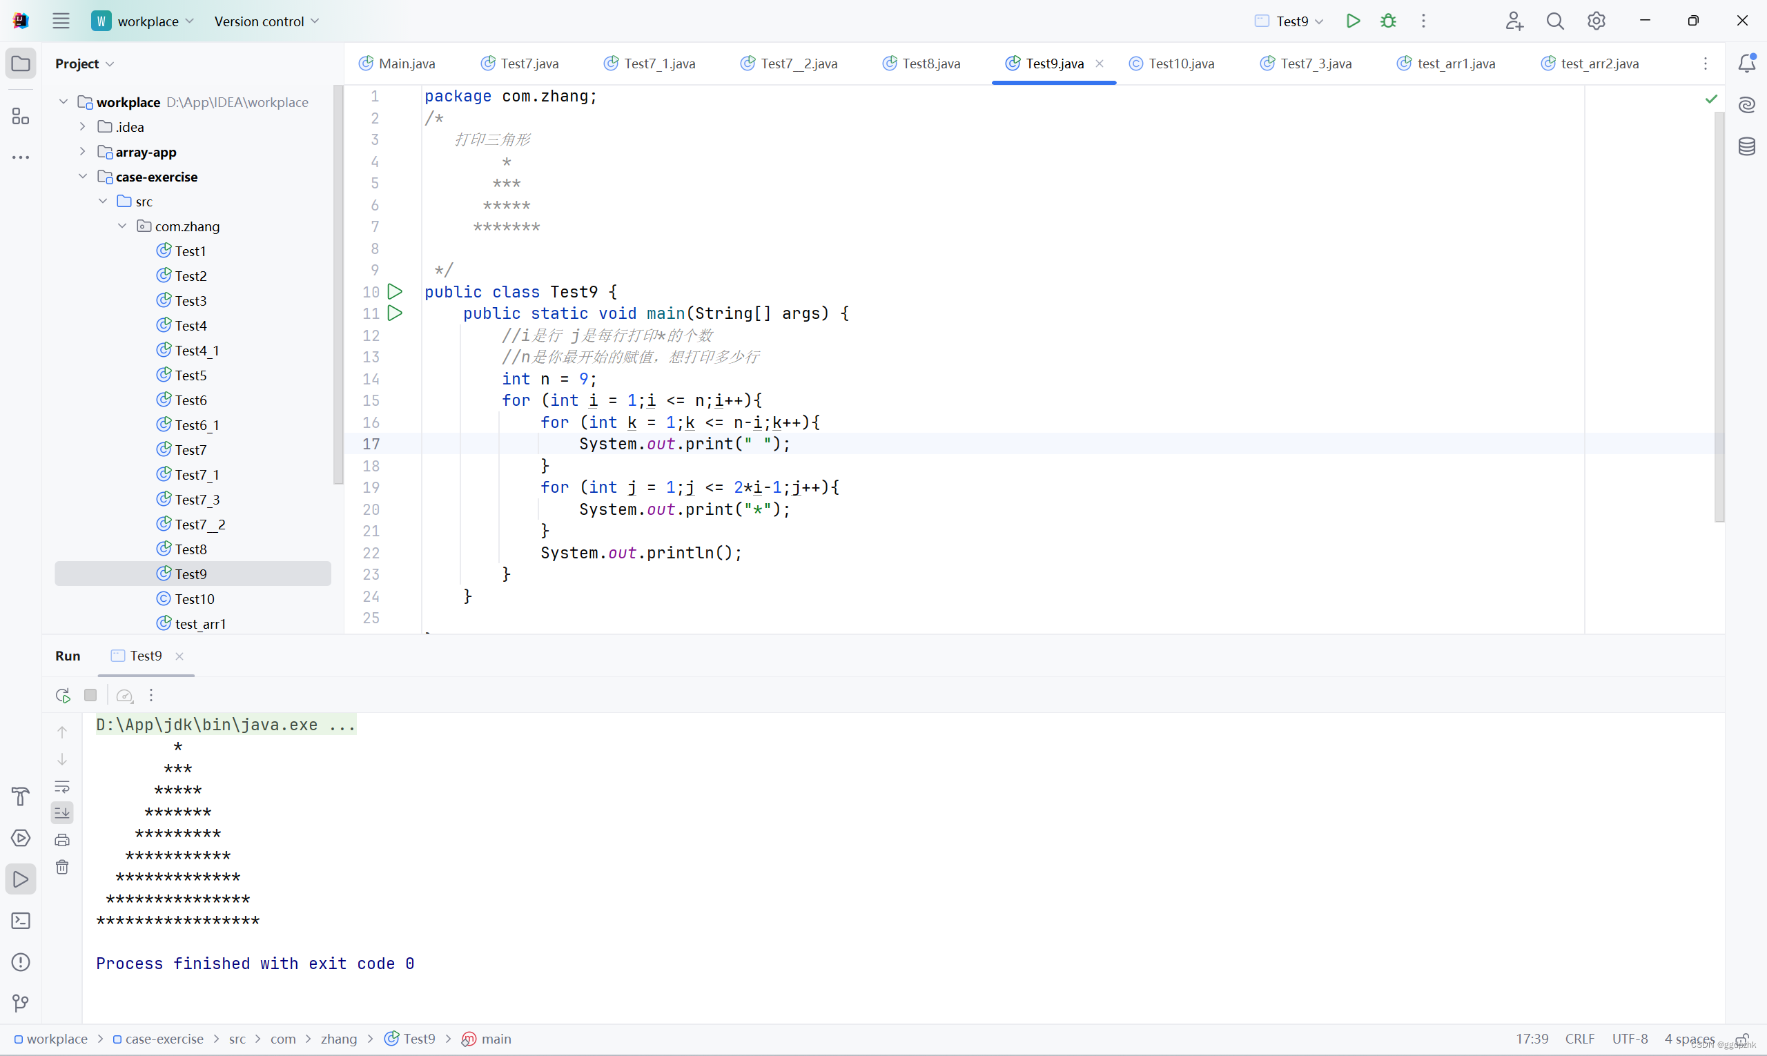This screenshot has width=1767, height=1056.
Task: Click the case-exercise breadcrumb
Action: click(158, 1039)
